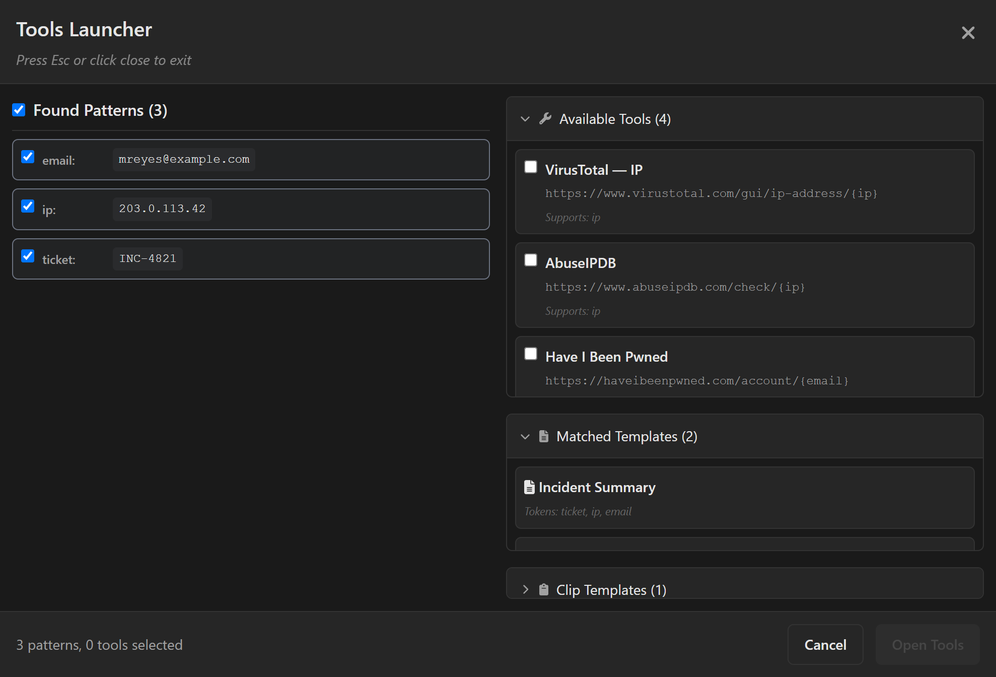Click the Supports: ip text under VirusTotal
996x677 pixels.
coord(573,217)
